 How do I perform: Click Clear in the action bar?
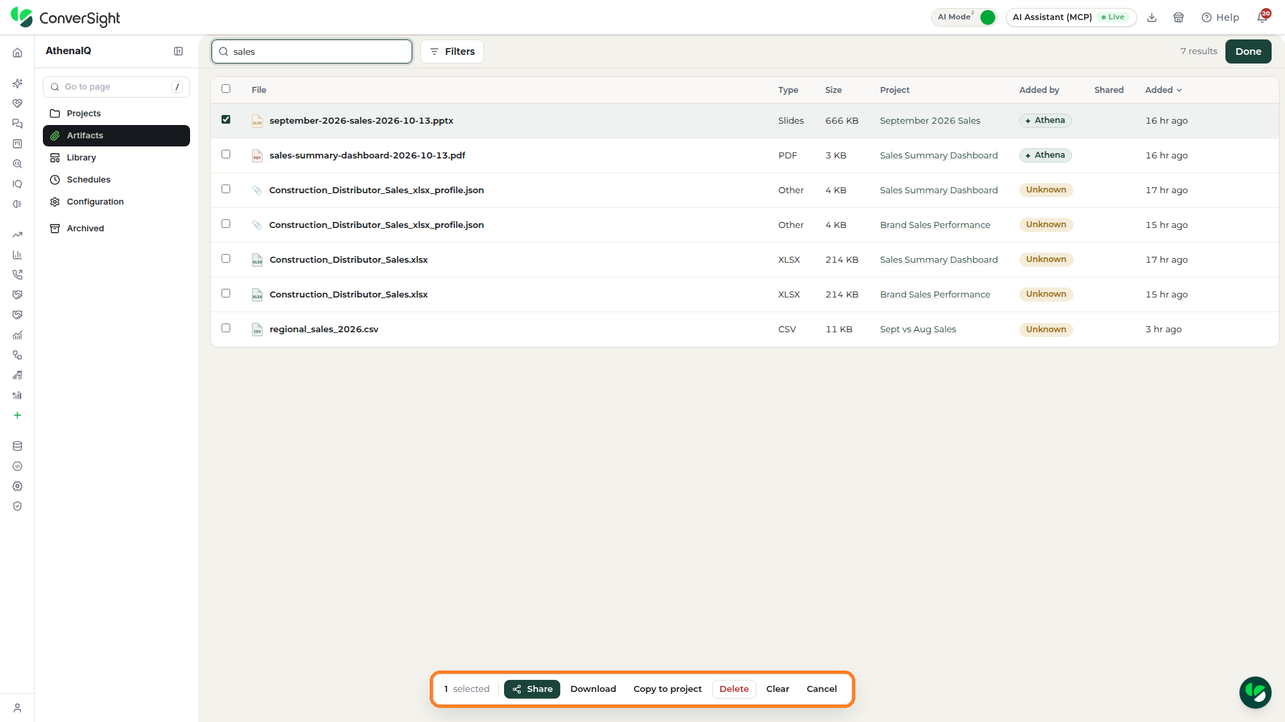[778, 689]
